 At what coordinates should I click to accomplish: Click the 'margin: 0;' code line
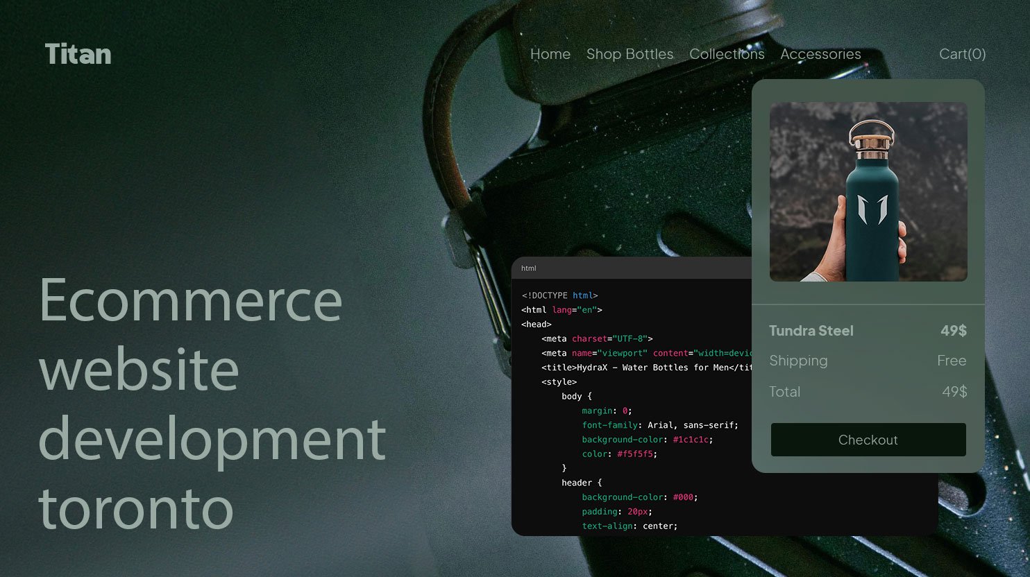coord(607,411)
